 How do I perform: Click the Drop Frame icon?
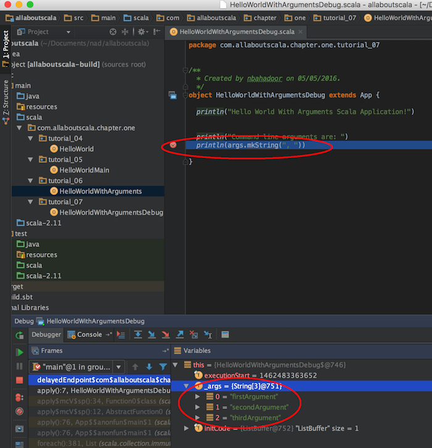pos(194,334)
